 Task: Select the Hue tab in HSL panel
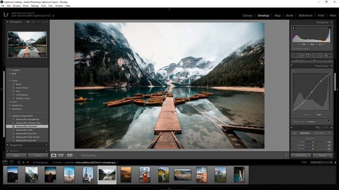[295, 133]
